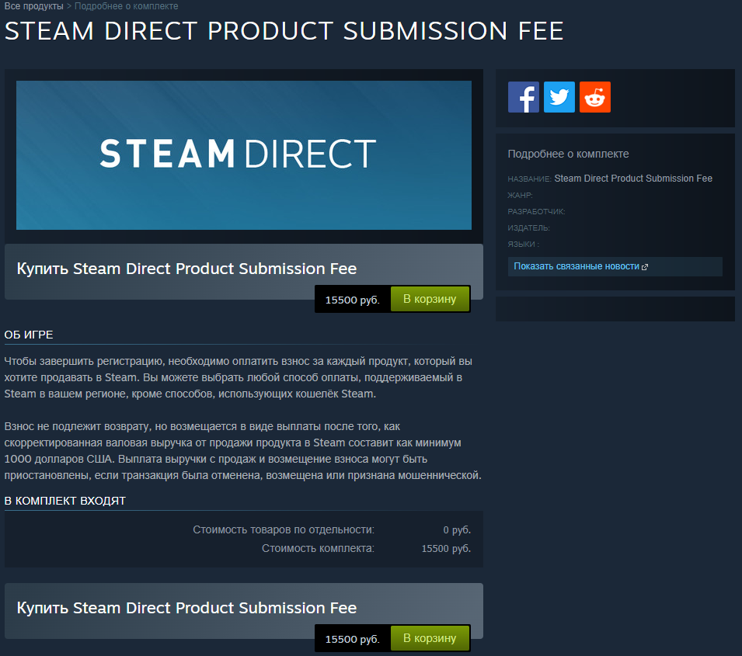This screenshot has width=742, height=656.
Task: Click the Steam Direct banner image
Action: click(244, 154)
